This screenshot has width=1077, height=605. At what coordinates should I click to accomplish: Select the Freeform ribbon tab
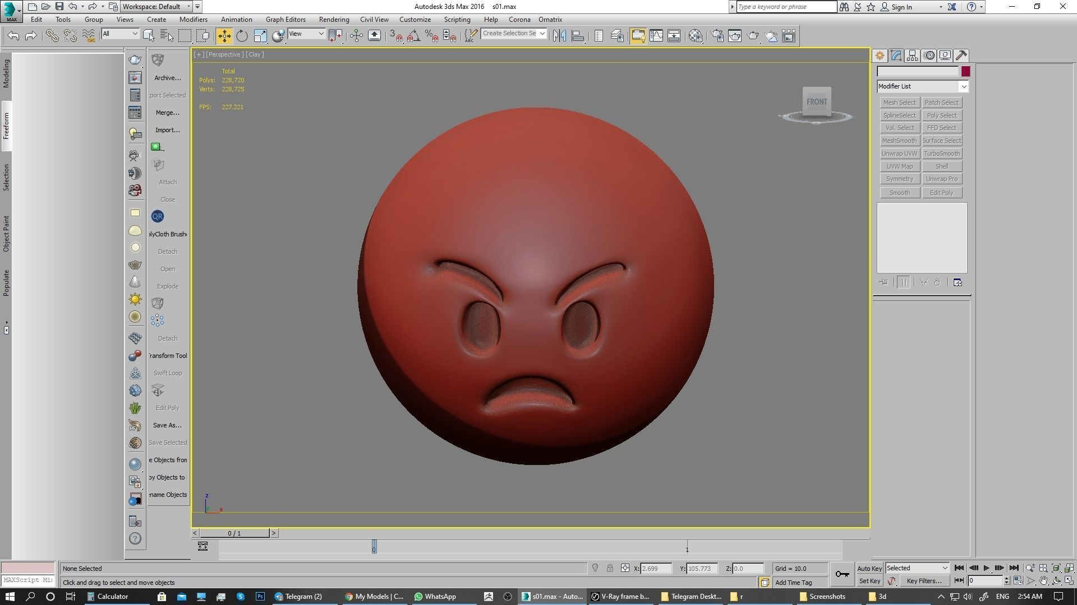pyautogui.click(x=6, y=126)
